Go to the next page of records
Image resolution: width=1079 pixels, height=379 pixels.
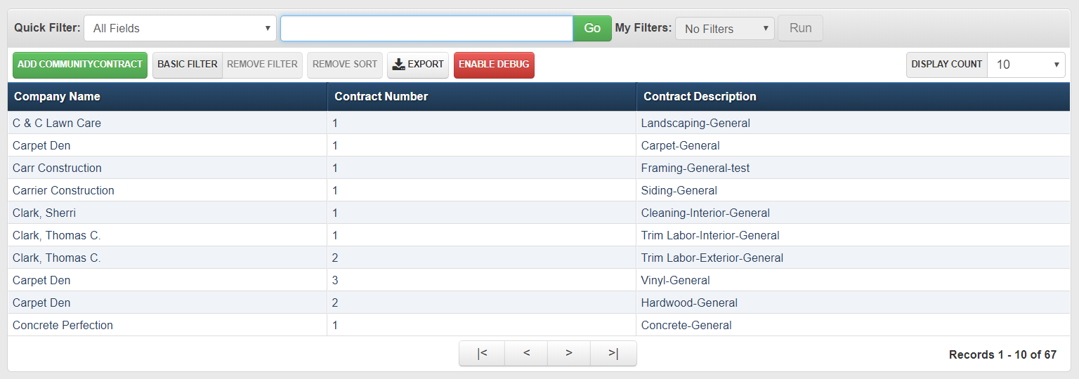(569, 354)
